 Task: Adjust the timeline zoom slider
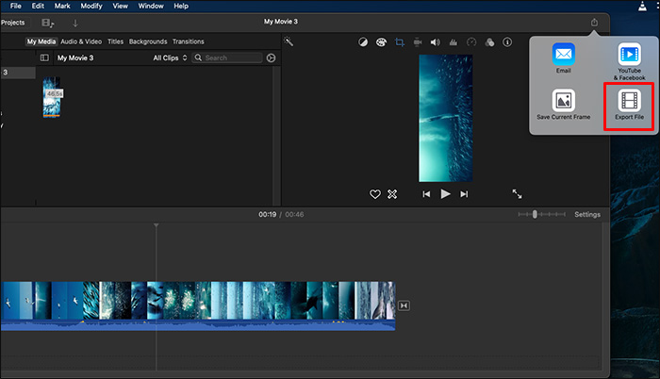tap(535, 215)
